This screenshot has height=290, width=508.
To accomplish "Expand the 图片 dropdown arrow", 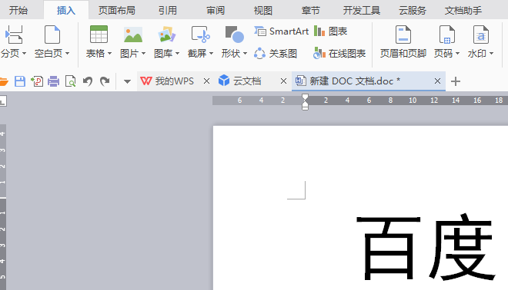I will [143, 53].
